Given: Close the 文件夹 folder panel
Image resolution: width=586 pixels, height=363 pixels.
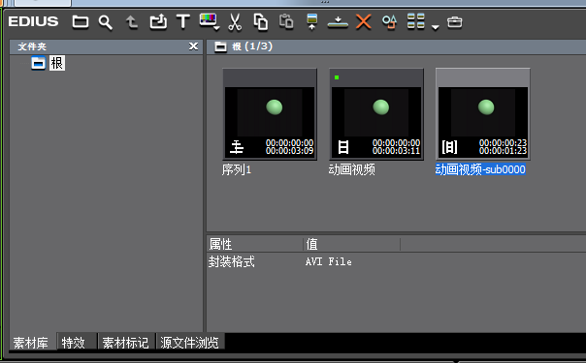Looking at the screenshot, I should pos(193,46).
